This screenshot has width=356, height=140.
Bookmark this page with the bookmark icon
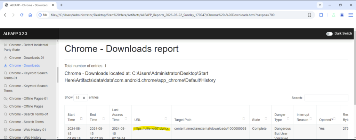click(x=309, y=15)
